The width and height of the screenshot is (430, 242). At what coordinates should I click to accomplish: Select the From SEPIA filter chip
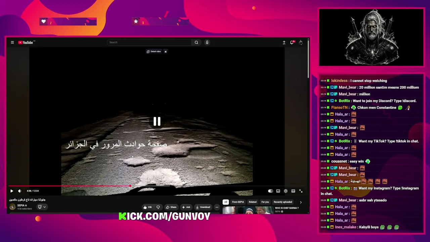(x=238, y=202)
